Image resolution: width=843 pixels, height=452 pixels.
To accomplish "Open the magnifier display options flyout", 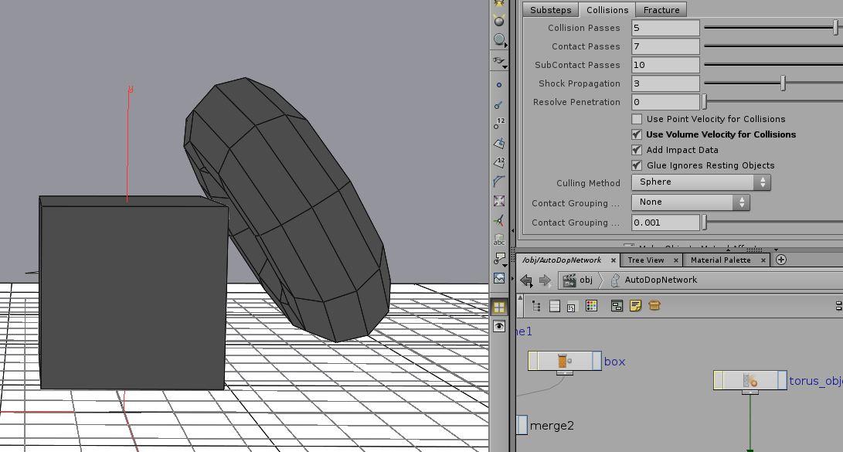I will 499,40.
